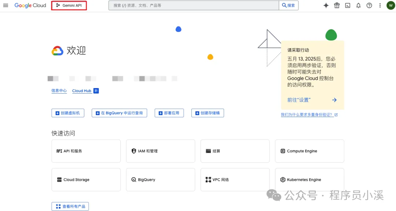396x211 pixels.
Task: Click the 查看所有产品 button
Action: pos(70,207)
